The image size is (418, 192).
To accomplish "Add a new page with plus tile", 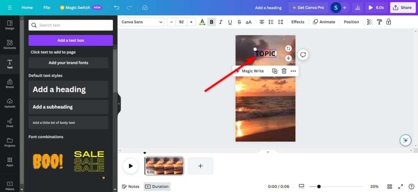I will 201,166.
